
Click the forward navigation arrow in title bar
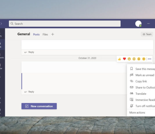(x=1, y=23)
